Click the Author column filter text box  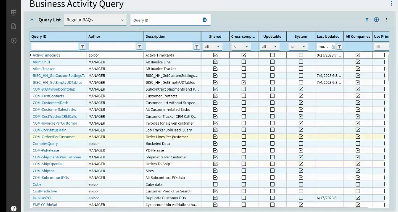[x=112, y=46]
